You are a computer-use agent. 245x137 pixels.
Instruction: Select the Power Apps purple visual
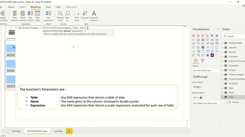(x=212, y=55)
